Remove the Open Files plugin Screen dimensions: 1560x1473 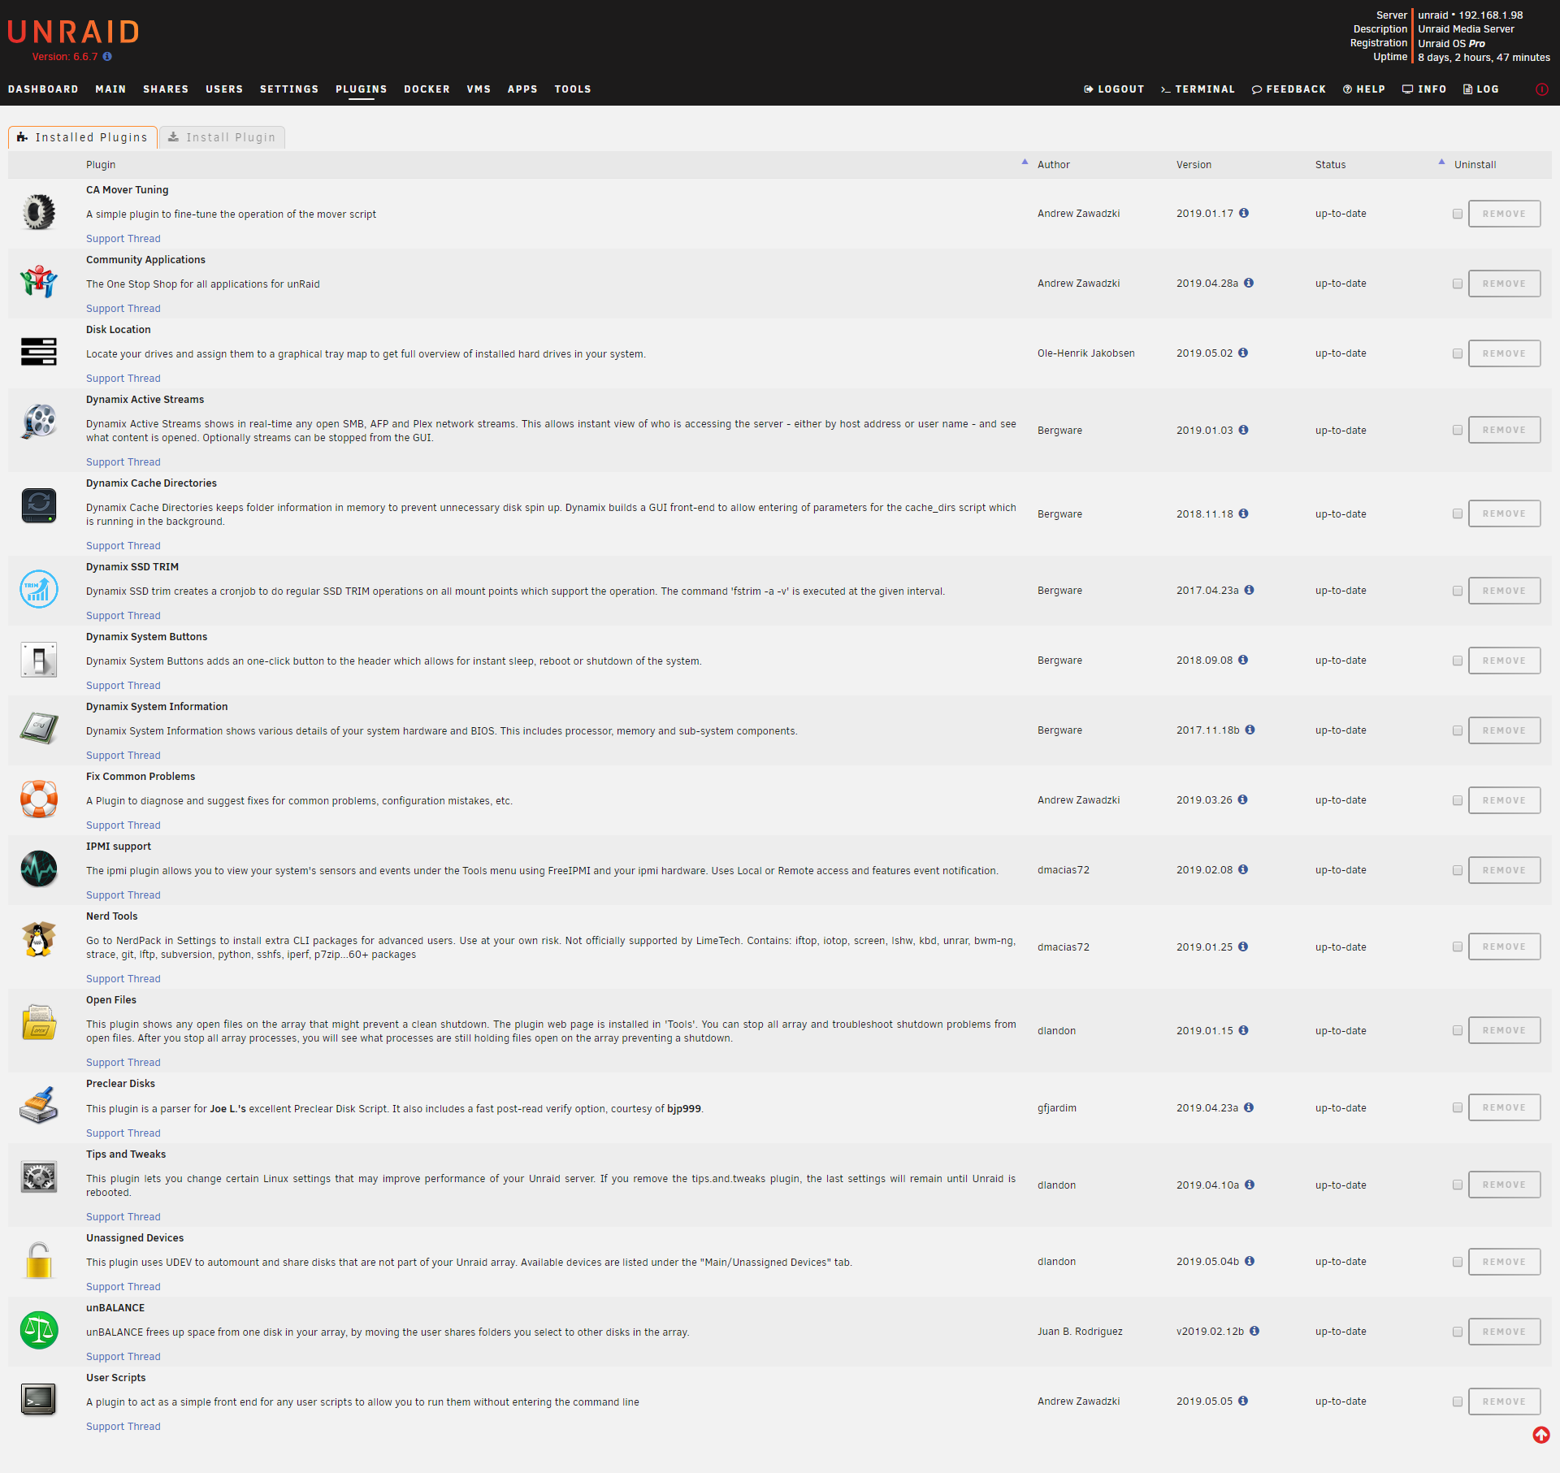1504,1031
